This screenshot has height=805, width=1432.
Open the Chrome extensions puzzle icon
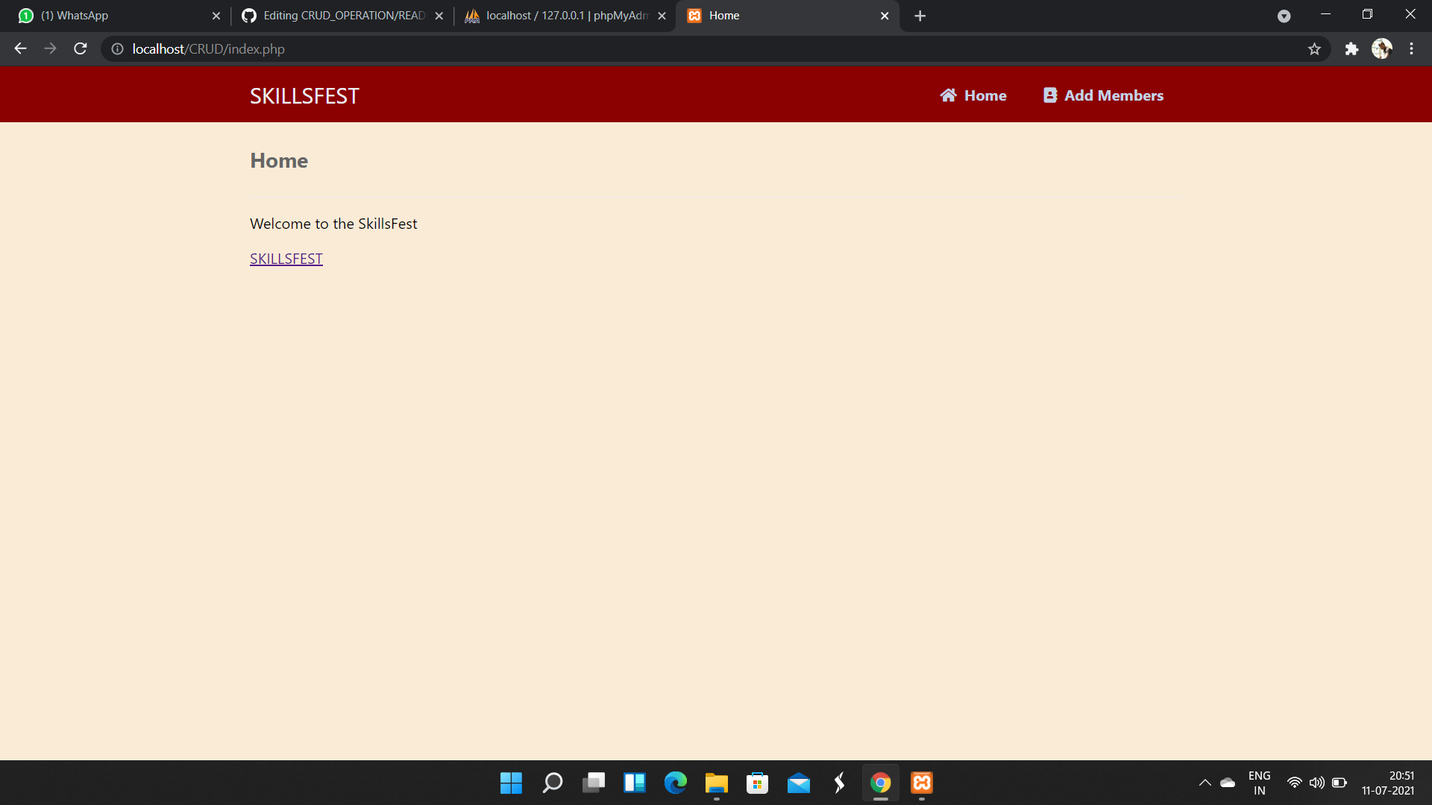(x=1351, y=49)
